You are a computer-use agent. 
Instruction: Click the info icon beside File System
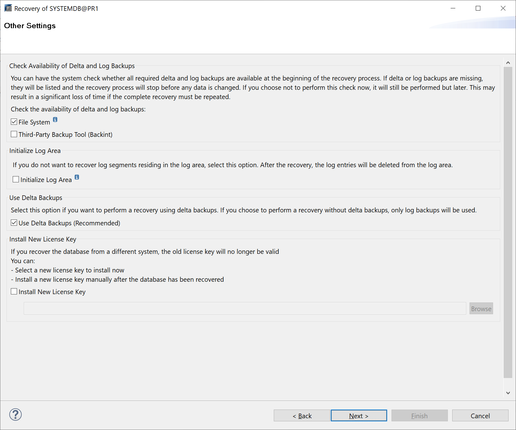click(55, 119)
